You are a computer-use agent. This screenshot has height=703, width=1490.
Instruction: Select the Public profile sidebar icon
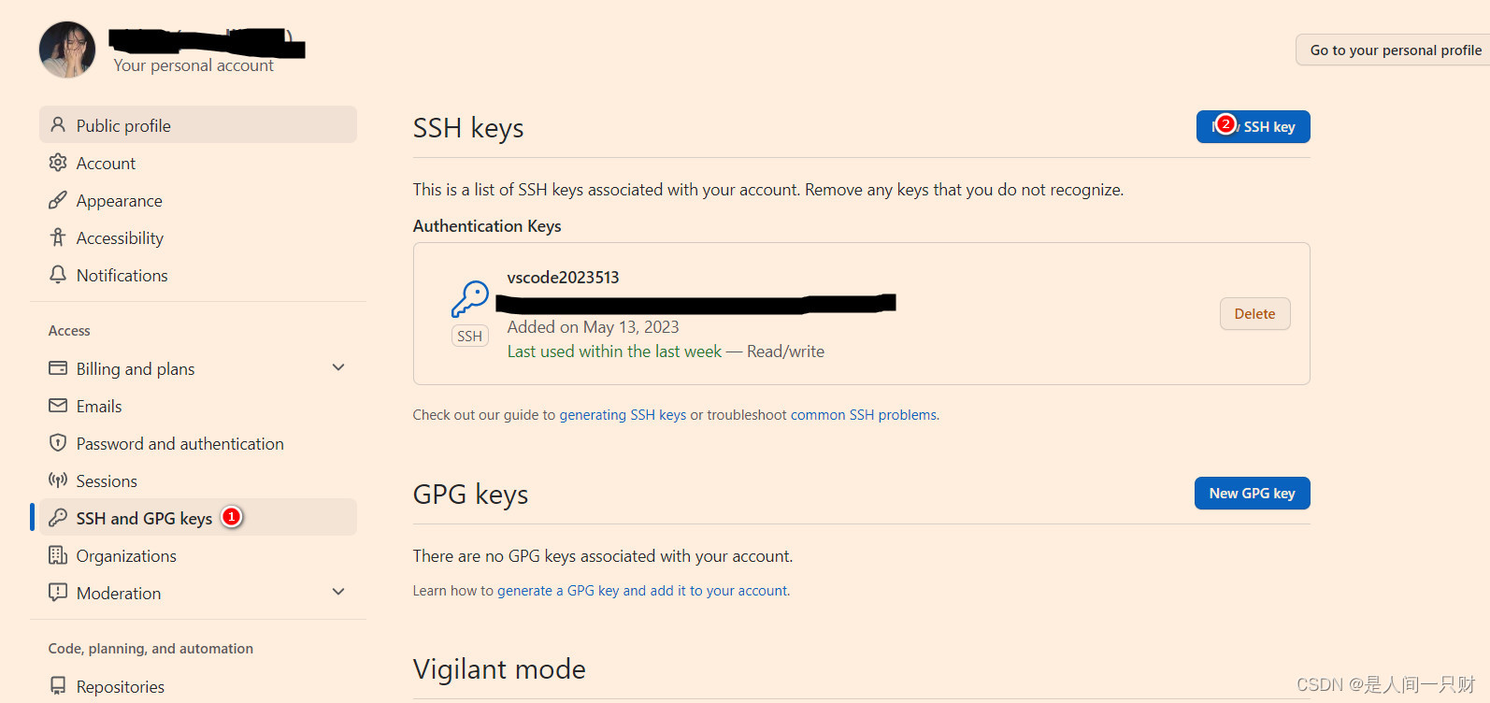pyautogui.click(x=58, y=124)
